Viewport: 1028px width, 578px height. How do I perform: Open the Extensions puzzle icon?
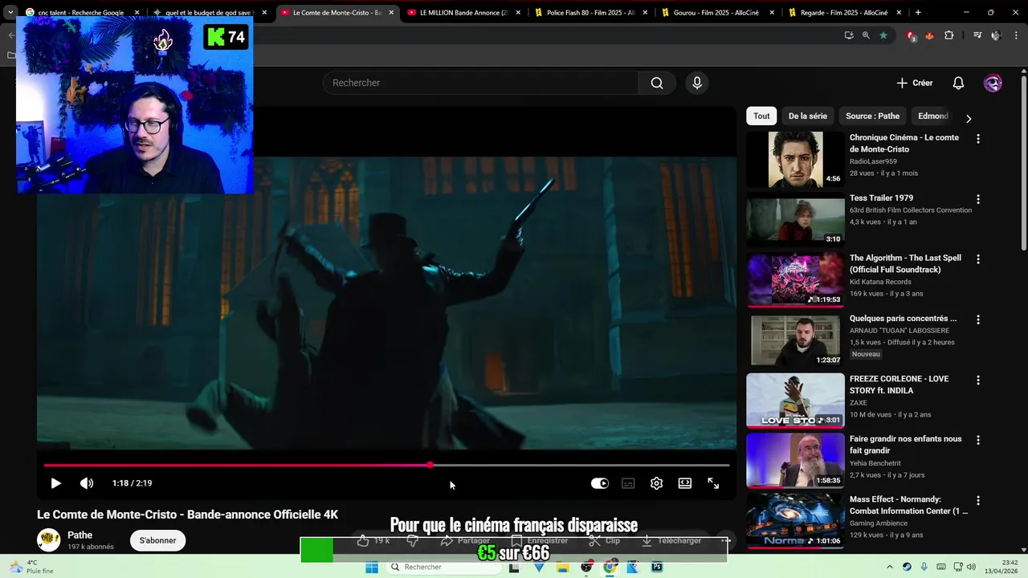(x=949, y=35)
